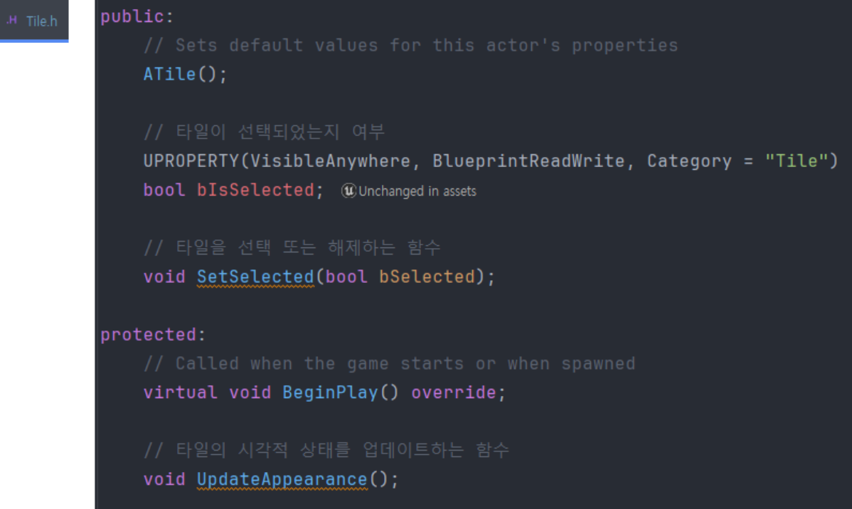Open the Tile.h file tab

[33, 21]
